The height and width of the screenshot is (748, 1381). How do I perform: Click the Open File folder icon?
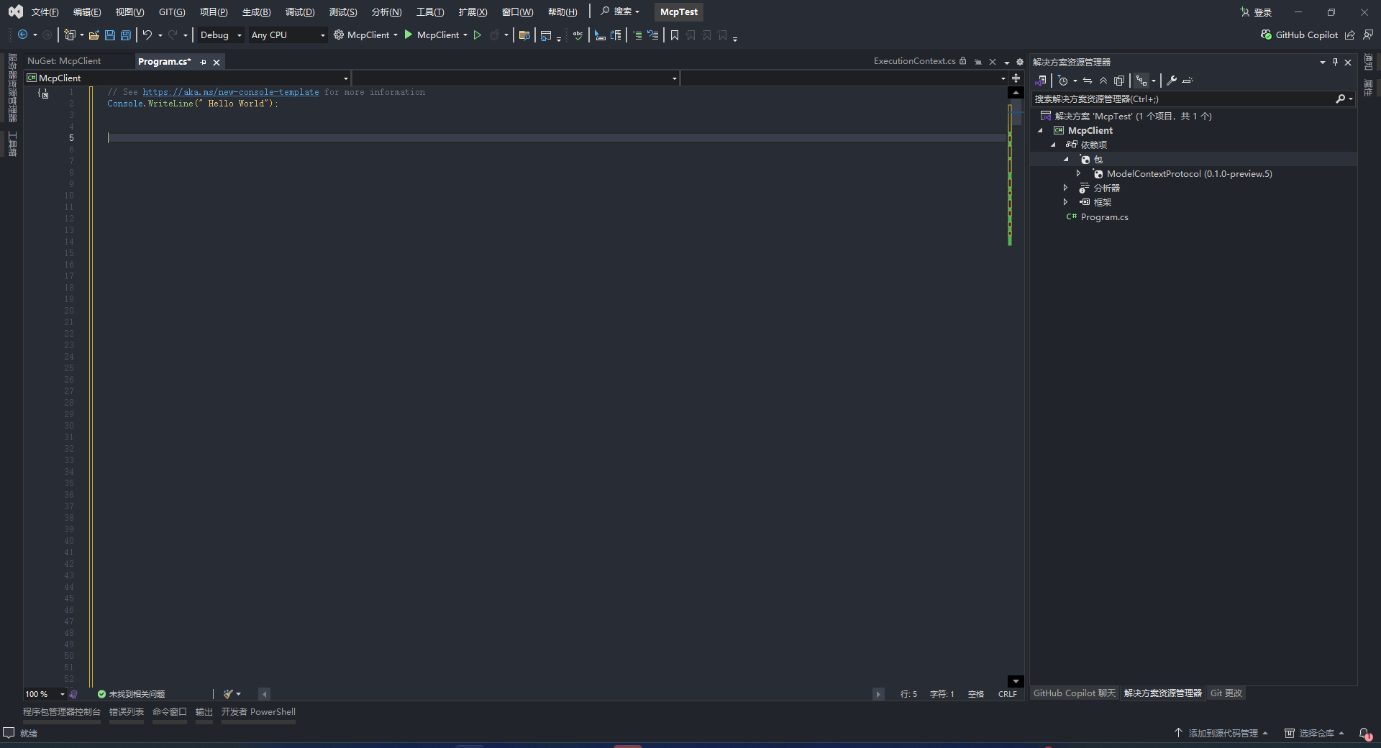click(x=94, y=35)
